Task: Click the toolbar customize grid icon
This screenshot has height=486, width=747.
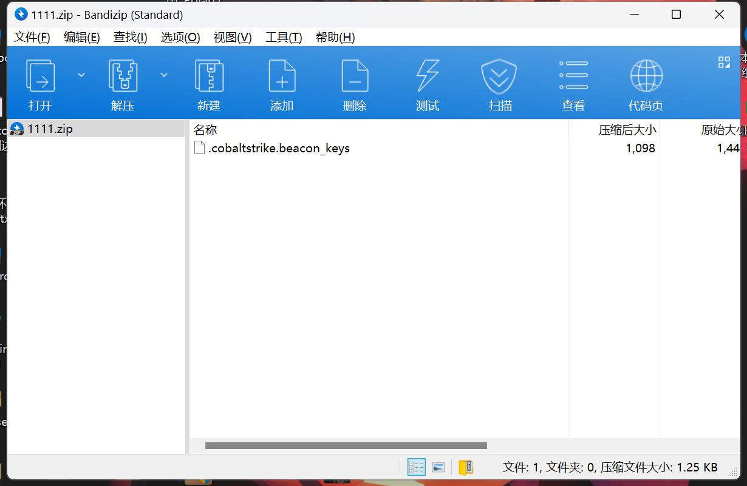Action: (x=724, y=62)
